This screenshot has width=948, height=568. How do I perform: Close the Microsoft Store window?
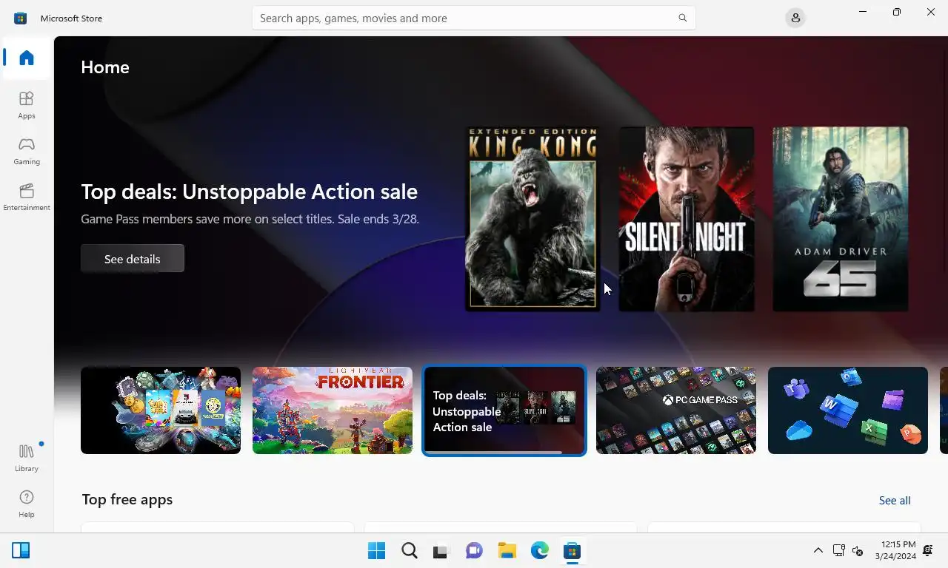(x=931, y=12)
